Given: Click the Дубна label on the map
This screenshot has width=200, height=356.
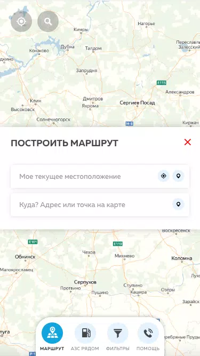Looking at the screenshot, I should (67, 46).
